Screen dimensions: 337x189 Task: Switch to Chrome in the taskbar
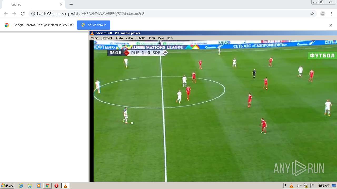coord(47,186)
